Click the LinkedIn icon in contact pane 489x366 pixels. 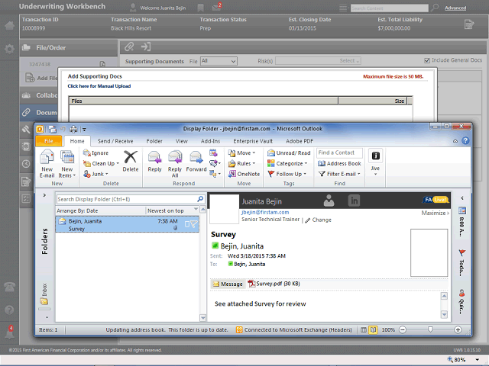coord(354,201)
